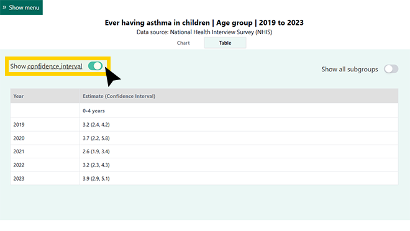Enable Show all subgroups toggle
The image size is (410, 231).
pos(391,69)
